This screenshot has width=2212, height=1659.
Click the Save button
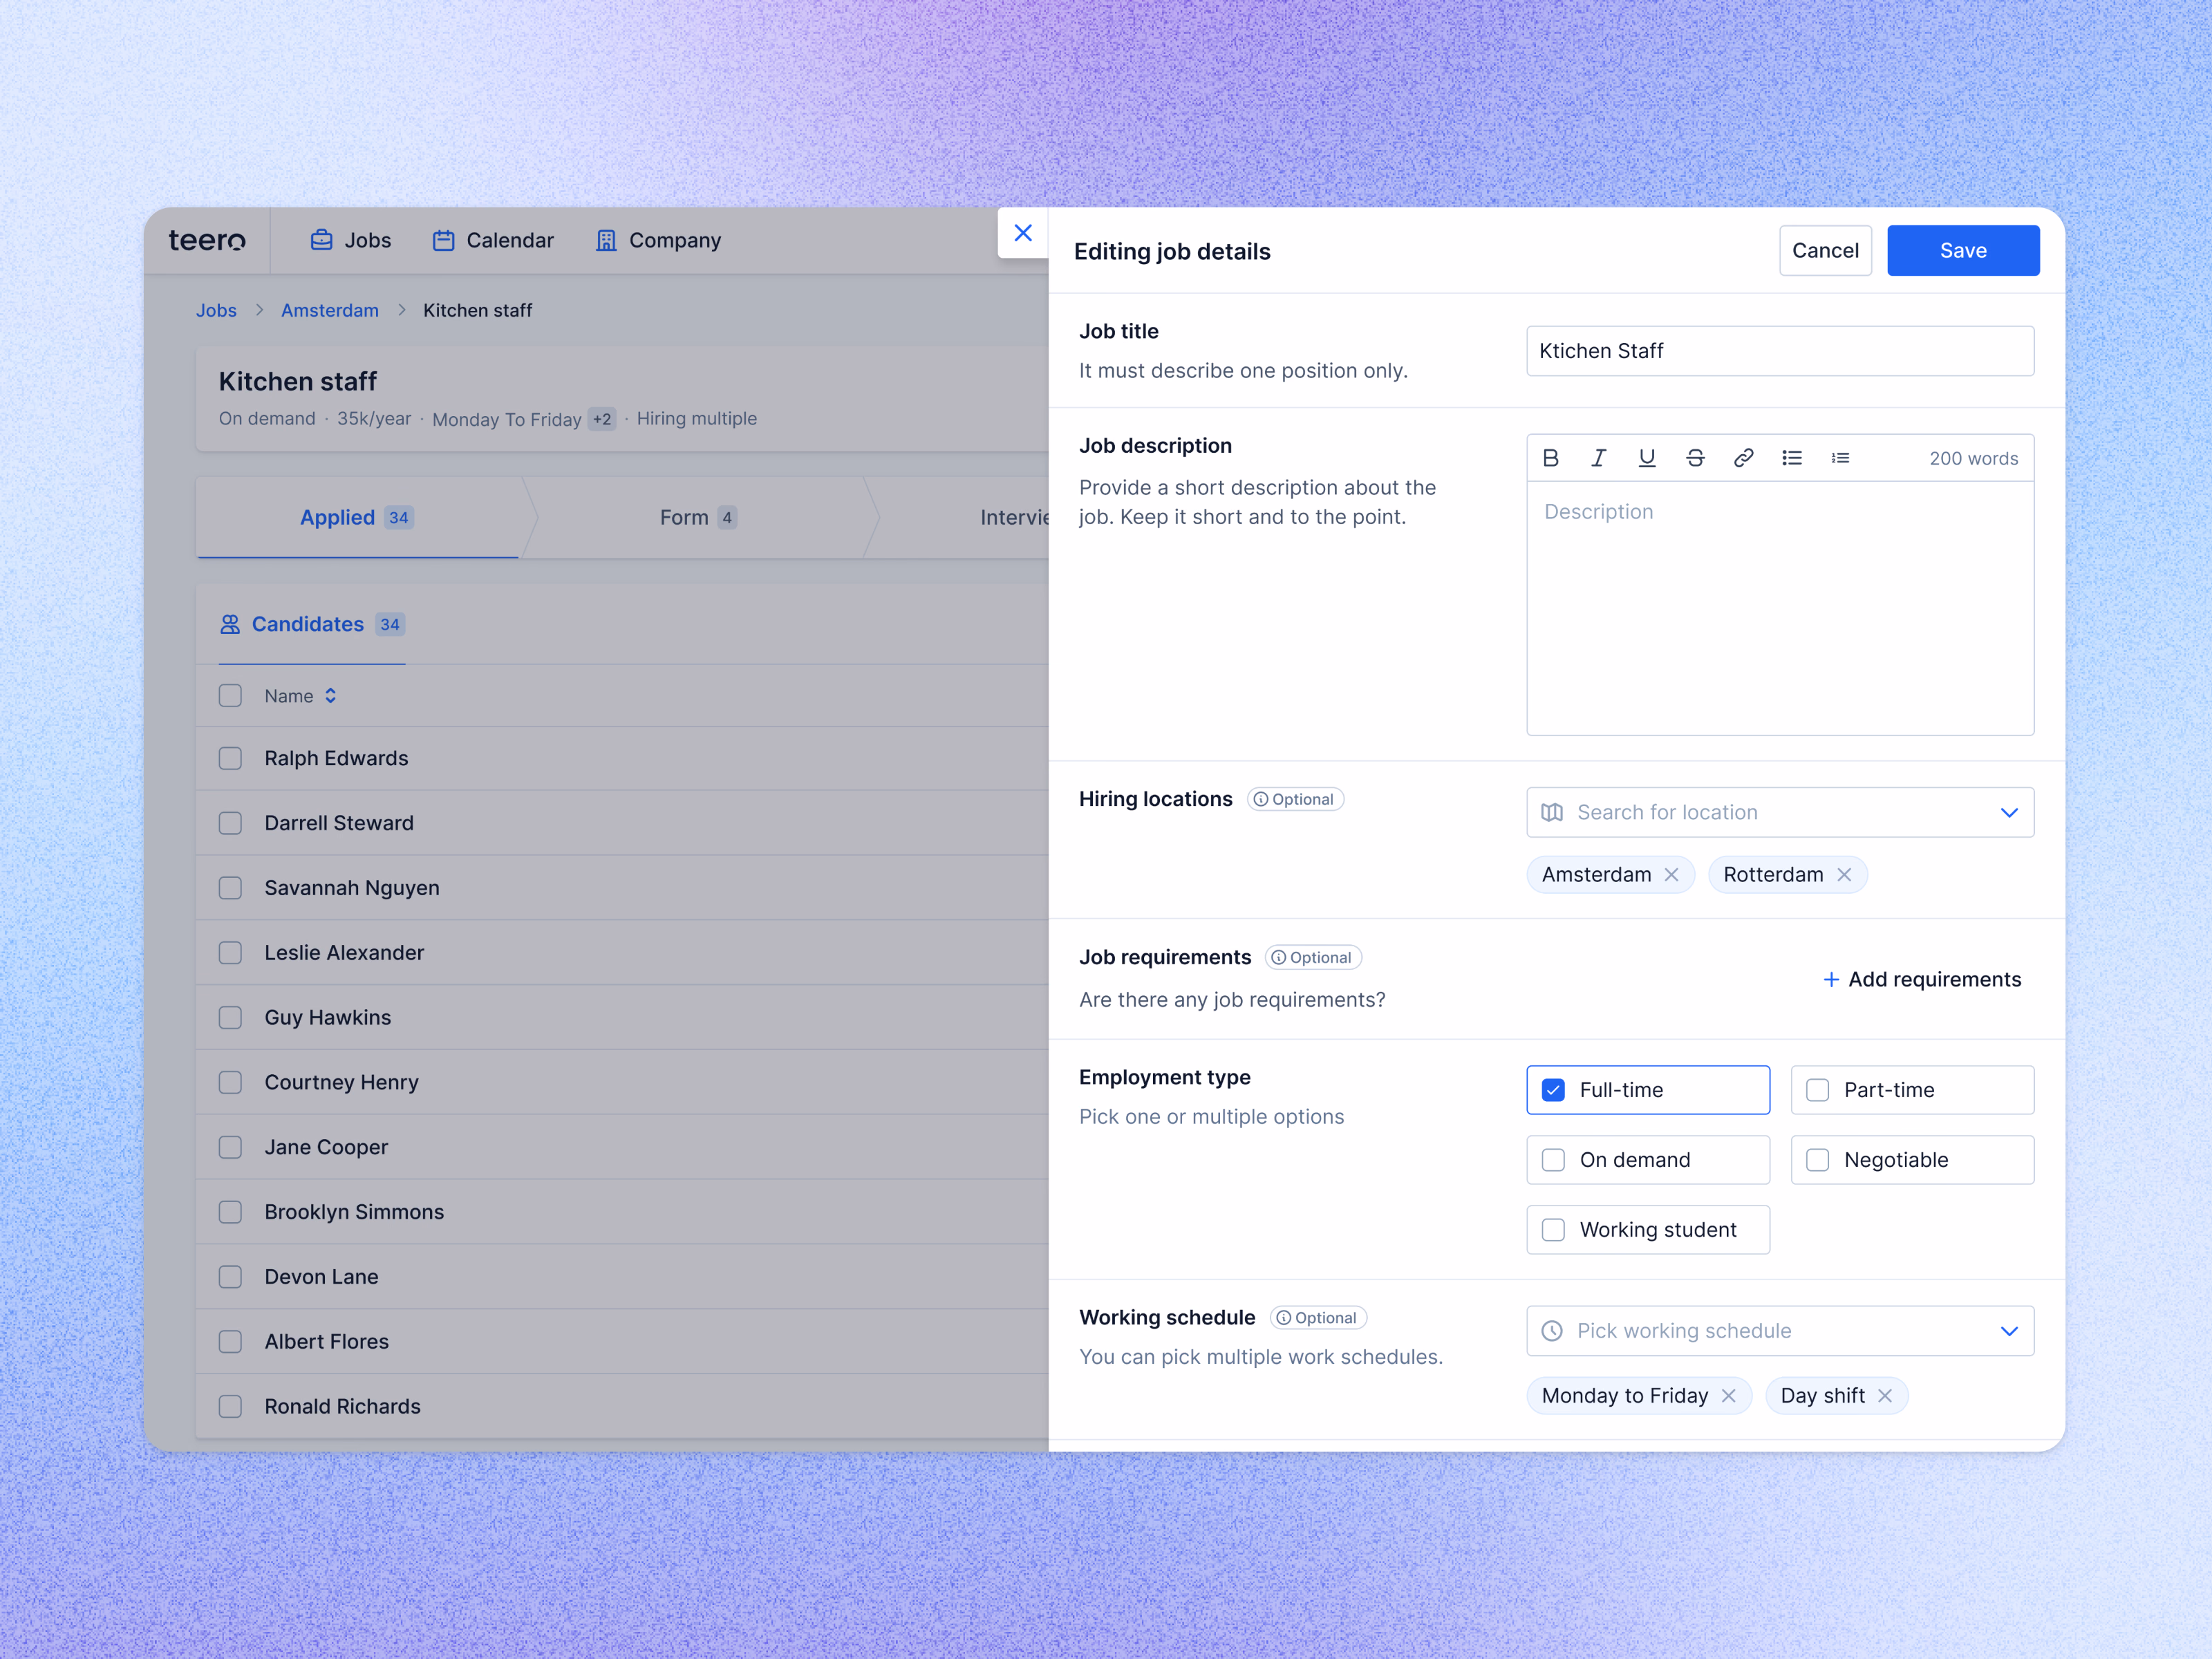1963,250
